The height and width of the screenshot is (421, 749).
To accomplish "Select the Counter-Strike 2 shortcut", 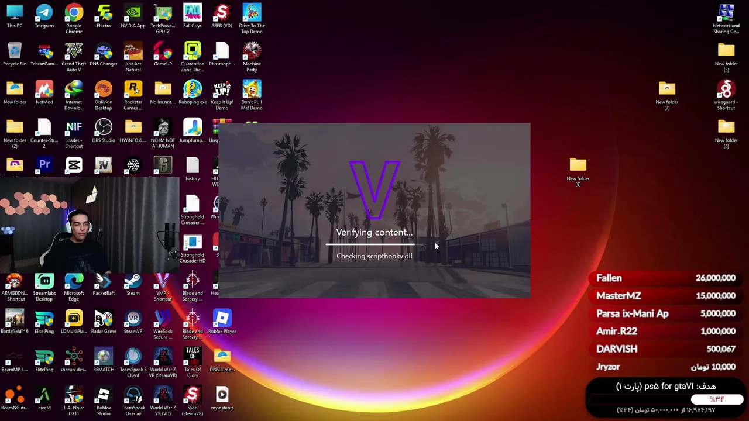I will tap(44, 133).
